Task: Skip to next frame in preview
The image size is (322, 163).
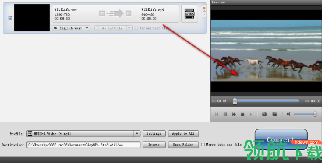Action: 251,114
